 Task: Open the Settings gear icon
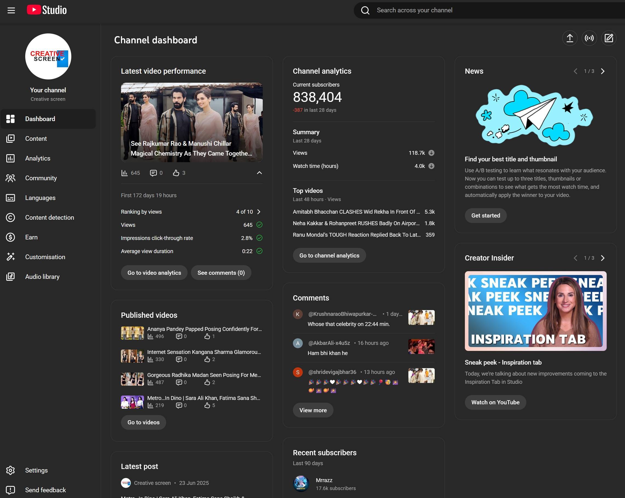coord(10,470)
